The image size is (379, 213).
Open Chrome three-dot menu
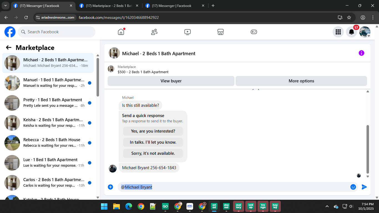coord(373,17)
